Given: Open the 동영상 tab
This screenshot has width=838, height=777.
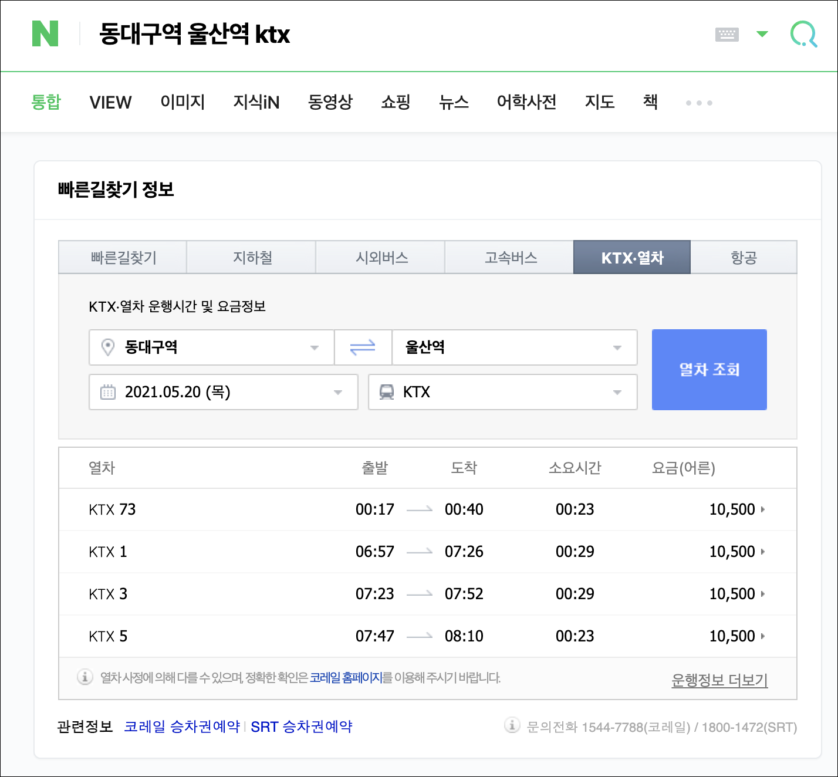Looking at the screenshot, I should click(330, 102).
